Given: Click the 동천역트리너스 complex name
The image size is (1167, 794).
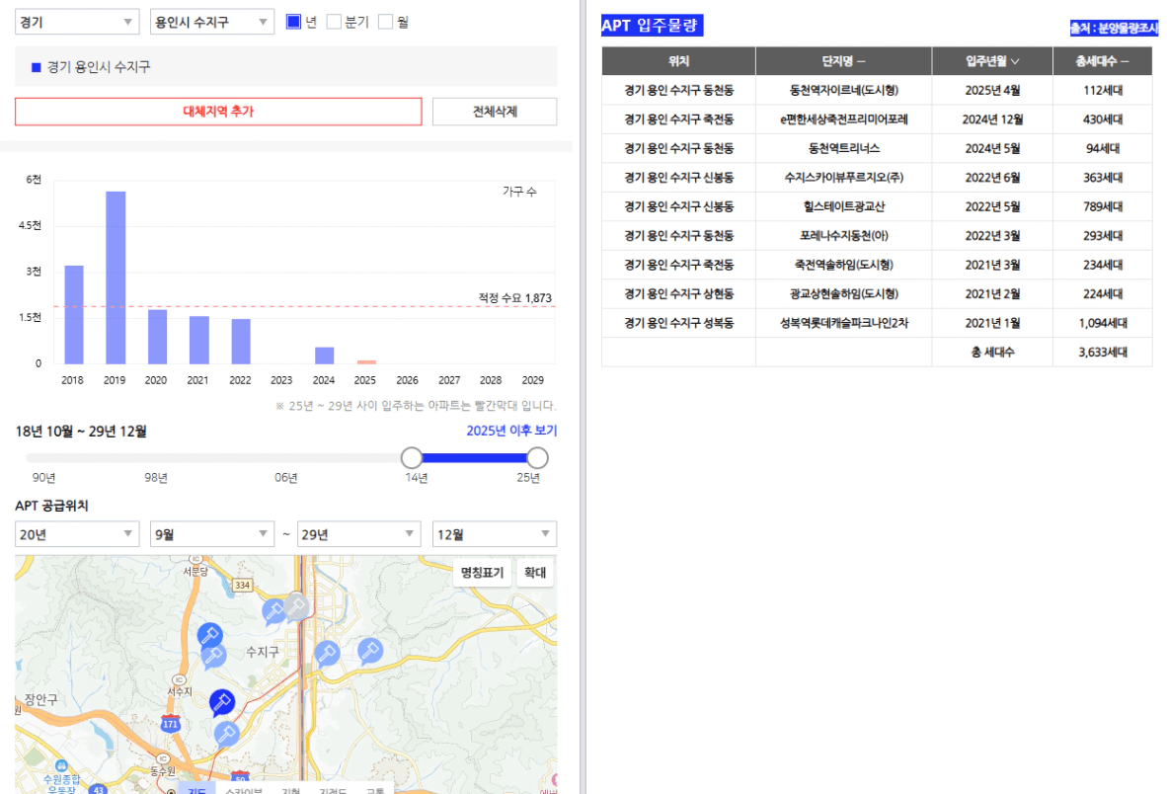Looking at the screenshot, I should (x=843, y=148).
